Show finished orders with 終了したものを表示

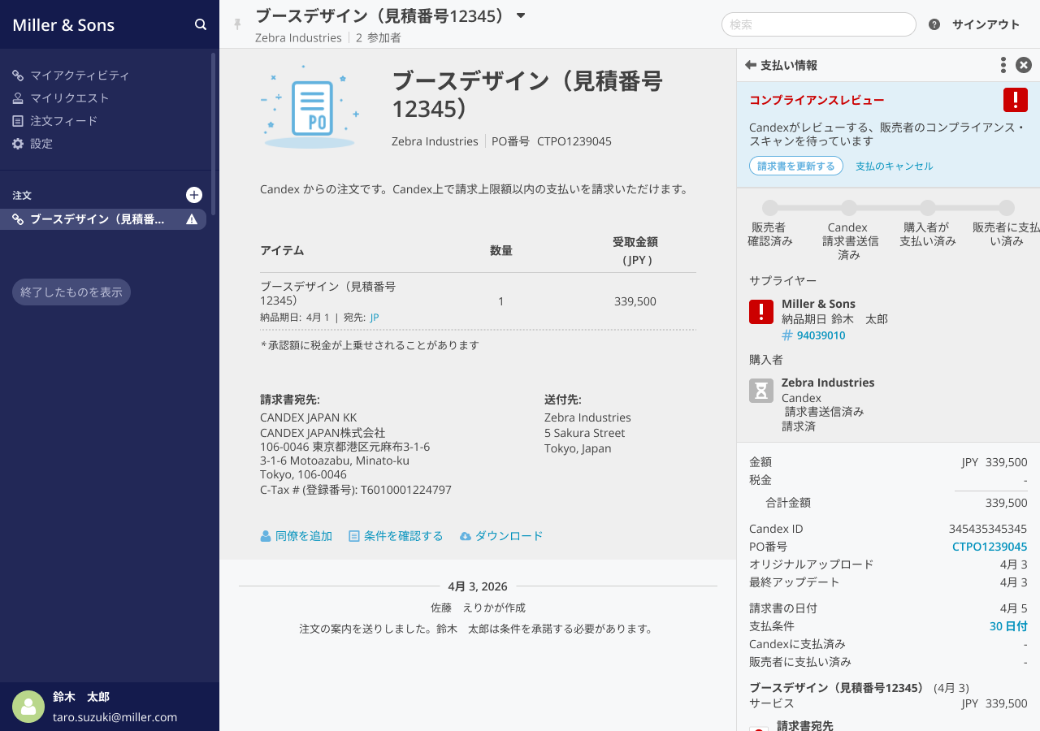click(71, 292)
